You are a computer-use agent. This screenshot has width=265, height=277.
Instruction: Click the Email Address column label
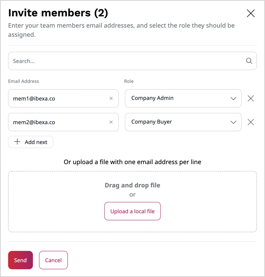point(23,81)
